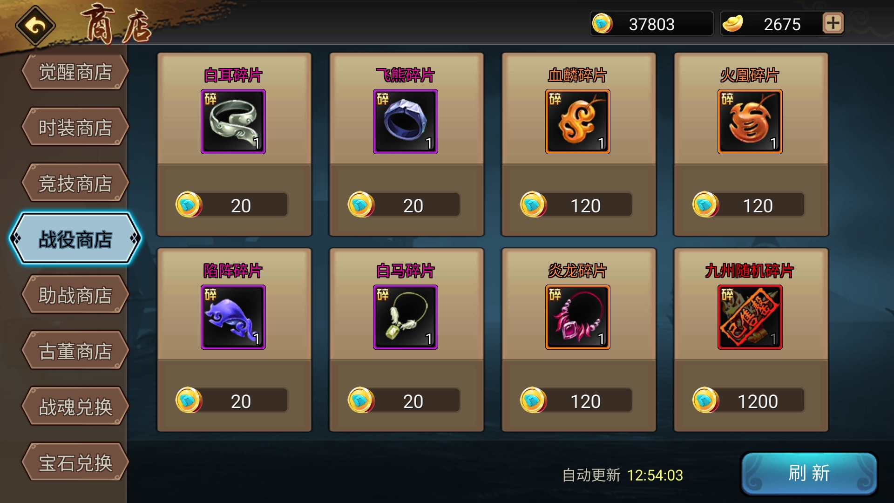Switch to the 时装商店 tab
The width and height of the screenshot is (894, 503).
point(75,127)
